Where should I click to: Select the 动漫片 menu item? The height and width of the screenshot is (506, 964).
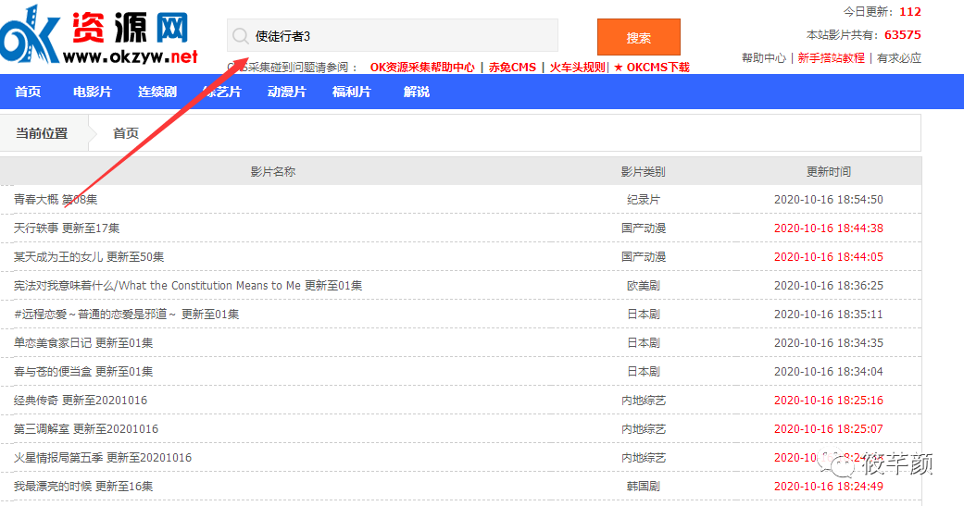(x=287, y=92)
